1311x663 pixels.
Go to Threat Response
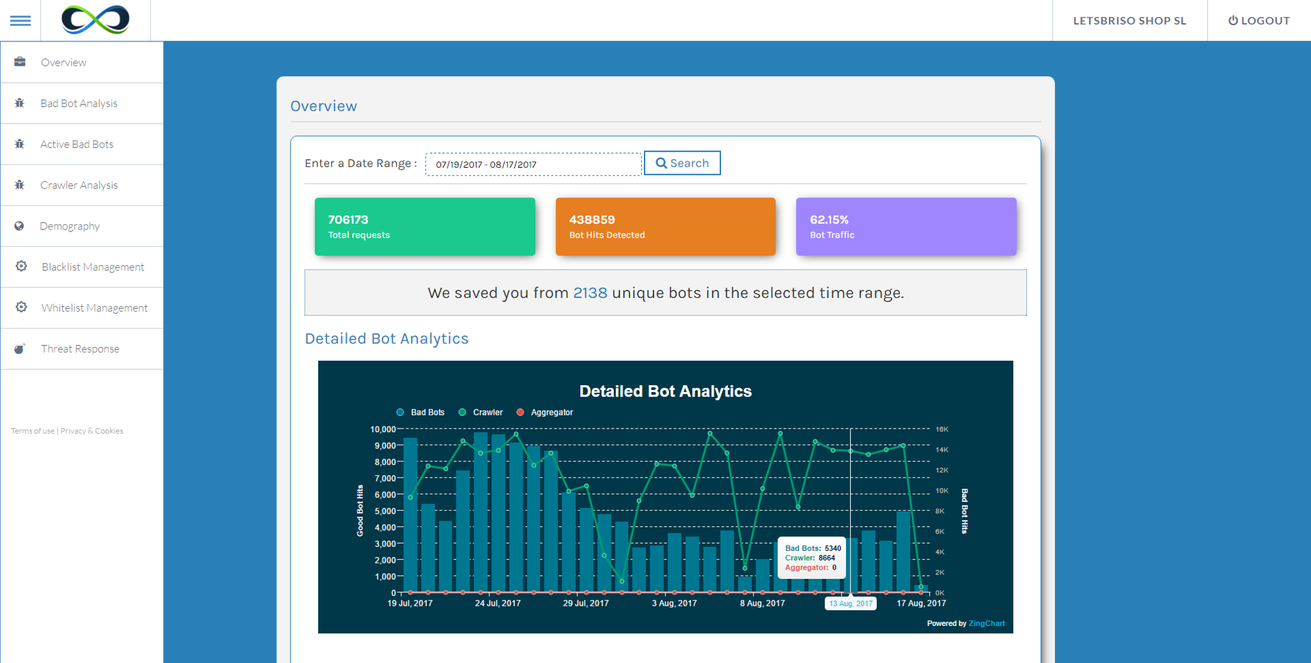pyautogui.click(x=82, y=349)
